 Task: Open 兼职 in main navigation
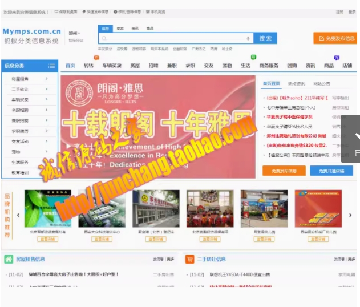[172, 66]
